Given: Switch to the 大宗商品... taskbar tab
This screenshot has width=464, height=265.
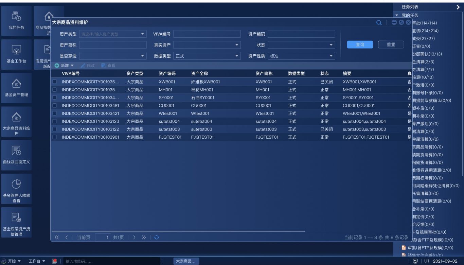Looking at the screenshot, I should (x=186, y=261).
